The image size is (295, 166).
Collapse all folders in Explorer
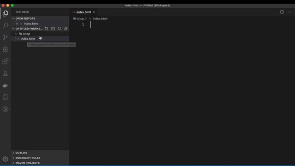pos(65,29)
